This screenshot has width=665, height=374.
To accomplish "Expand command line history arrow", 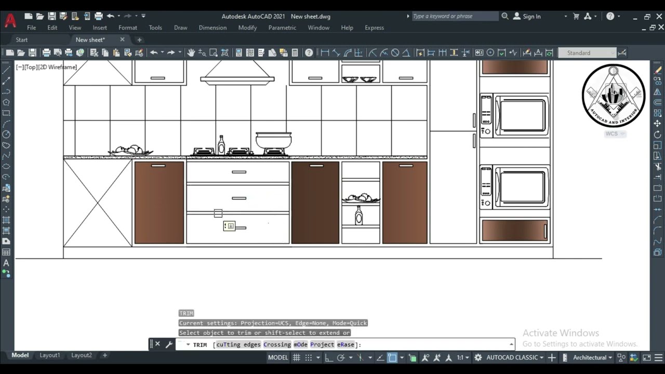I will tap(511, 344).
